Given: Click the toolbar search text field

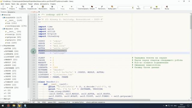Looking at the screenshot, I should tap(126, 8).
